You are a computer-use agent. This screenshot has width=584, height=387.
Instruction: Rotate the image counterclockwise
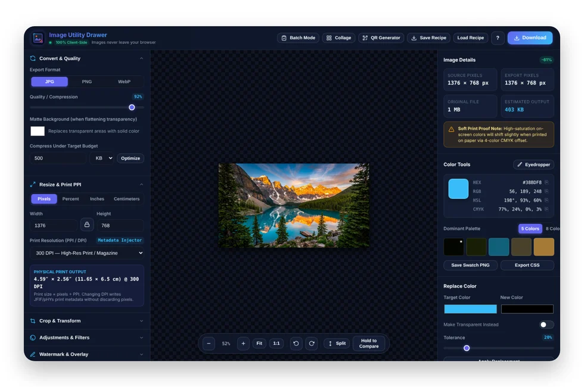pos(296,344)
